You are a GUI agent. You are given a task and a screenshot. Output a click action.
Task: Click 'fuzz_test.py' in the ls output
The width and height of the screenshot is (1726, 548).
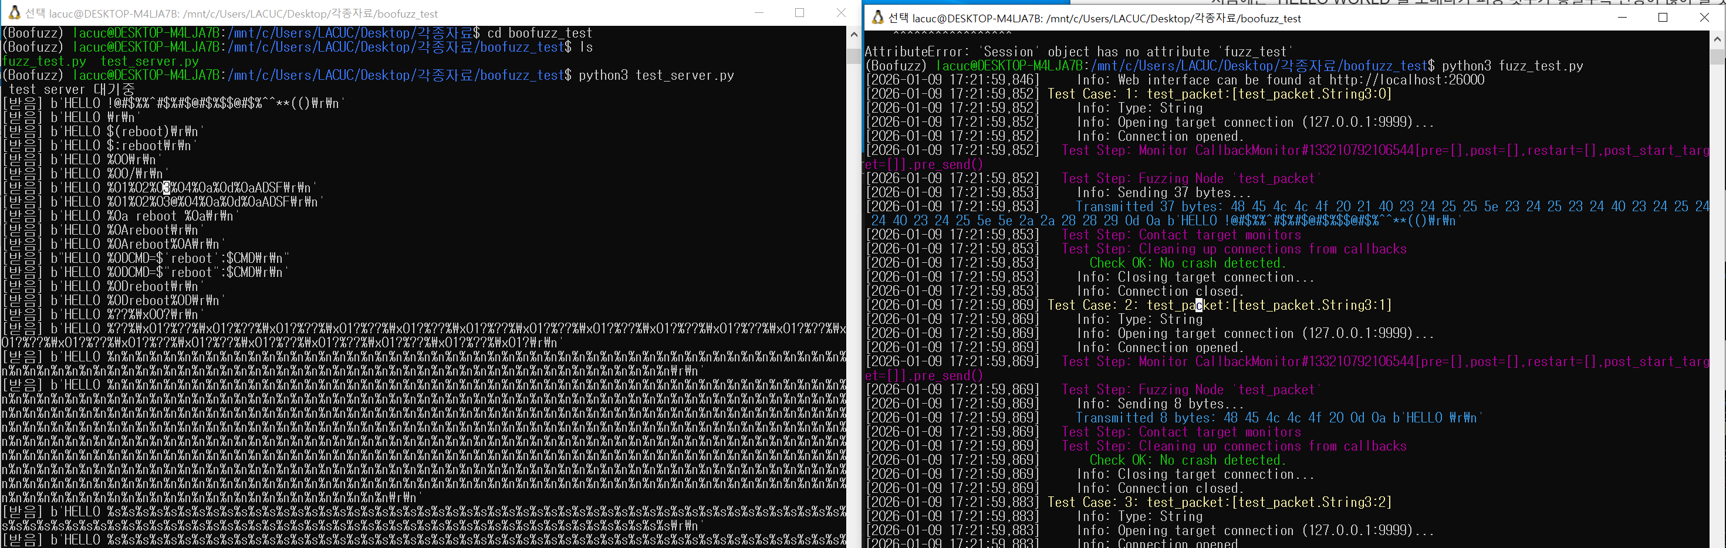pyautogui.click(x=43, y=61)
